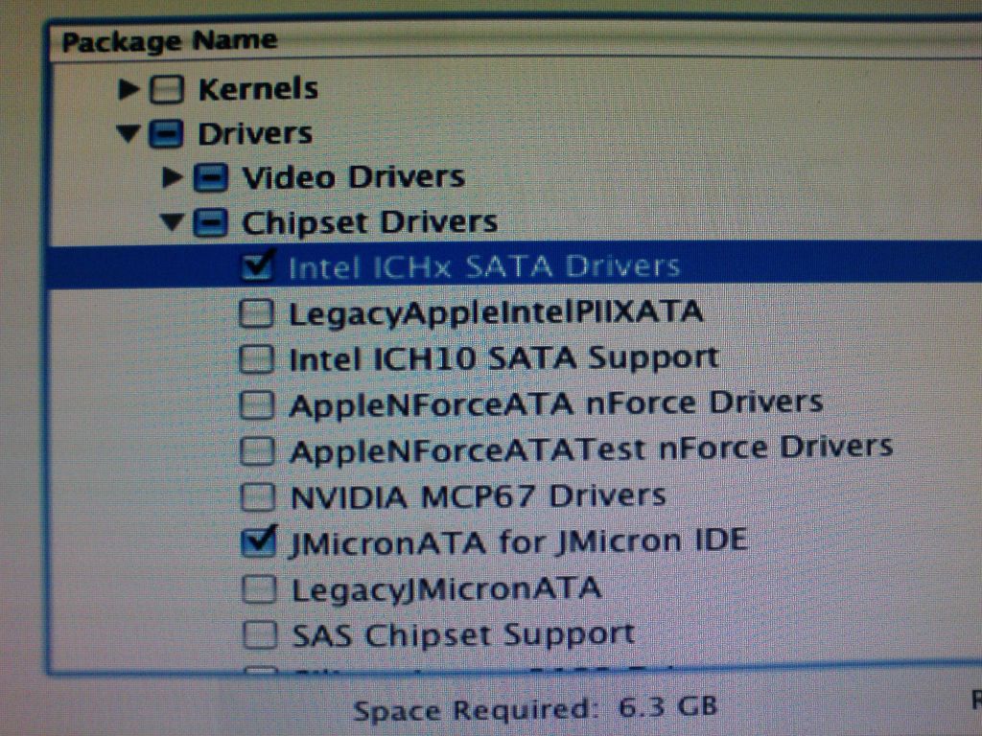
Task: Enable the LegacyJMicronATA checkbox
Action: click(259, 589)
